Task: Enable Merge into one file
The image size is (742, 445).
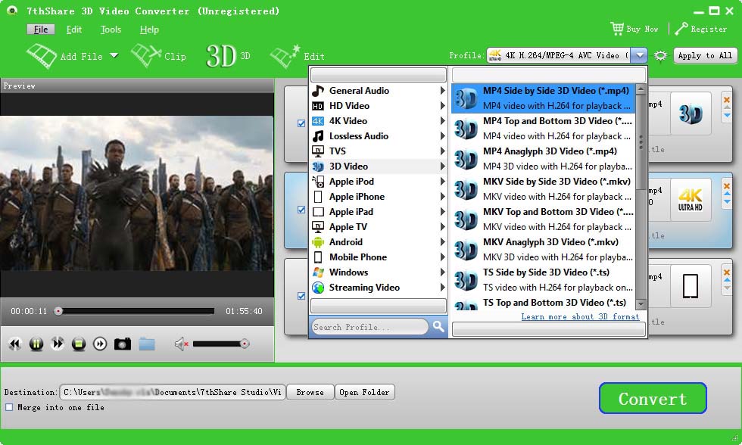Action: (9, 407)
